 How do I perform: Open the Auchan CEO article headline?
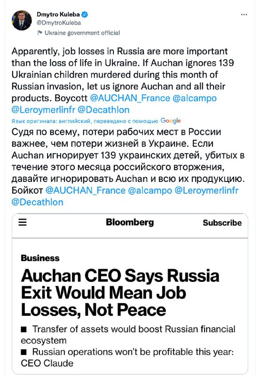click(x=120, y=292)
